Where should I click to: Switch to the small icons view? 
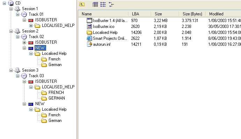pyautogui.click(x=111, y=5)
